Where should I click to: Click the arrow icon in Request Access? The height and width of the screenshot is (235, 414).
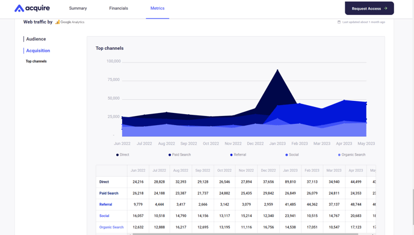[x=386, y=8]
